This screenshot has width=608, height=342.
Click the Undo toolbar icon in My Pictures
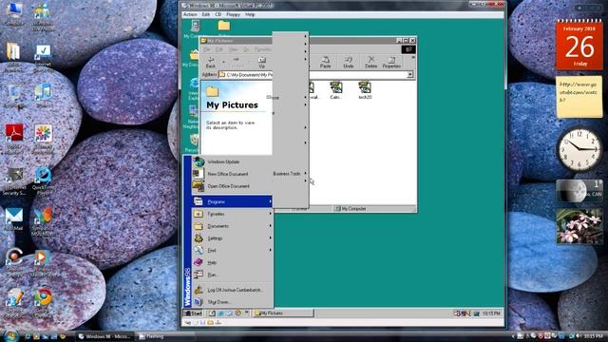point(349,62)
